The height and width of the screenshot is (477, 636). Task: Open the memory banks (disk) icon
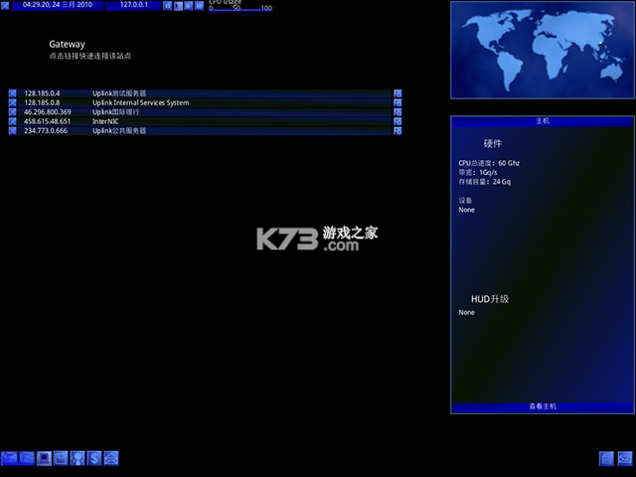61,458
